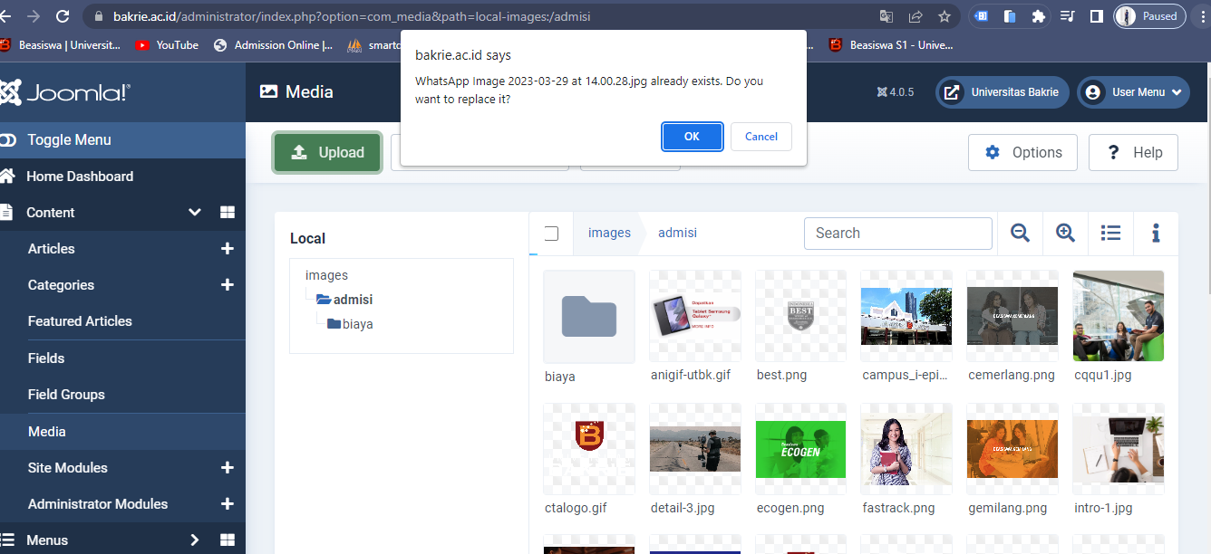Expand the User Menu dropdown
1211x554 pixels.
(1133, 92)
